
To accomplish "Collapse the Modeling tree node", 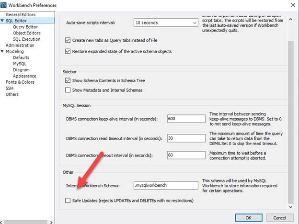I will click(x=2, y=51).
